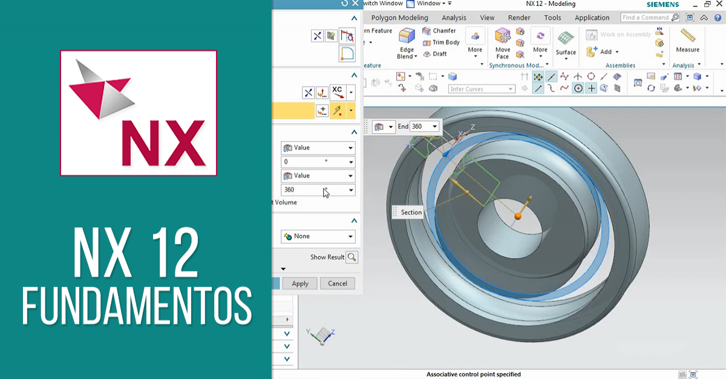The width and height of the screenshot is (726, 379).
Task: Cancel the current dialog
Action: point(337,283)
